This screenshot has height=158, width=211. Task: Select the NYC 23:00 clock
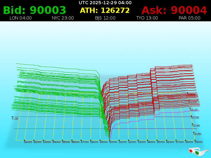[63, 18]
